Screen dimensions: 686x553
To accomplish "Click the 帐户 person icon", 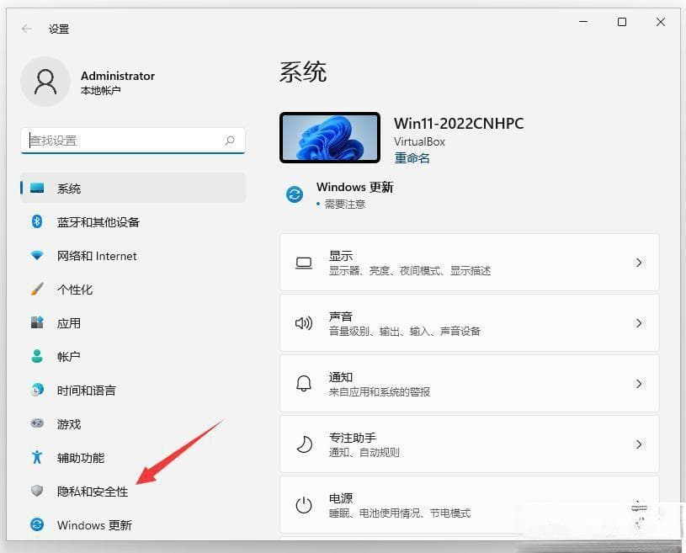I will 37,356.
